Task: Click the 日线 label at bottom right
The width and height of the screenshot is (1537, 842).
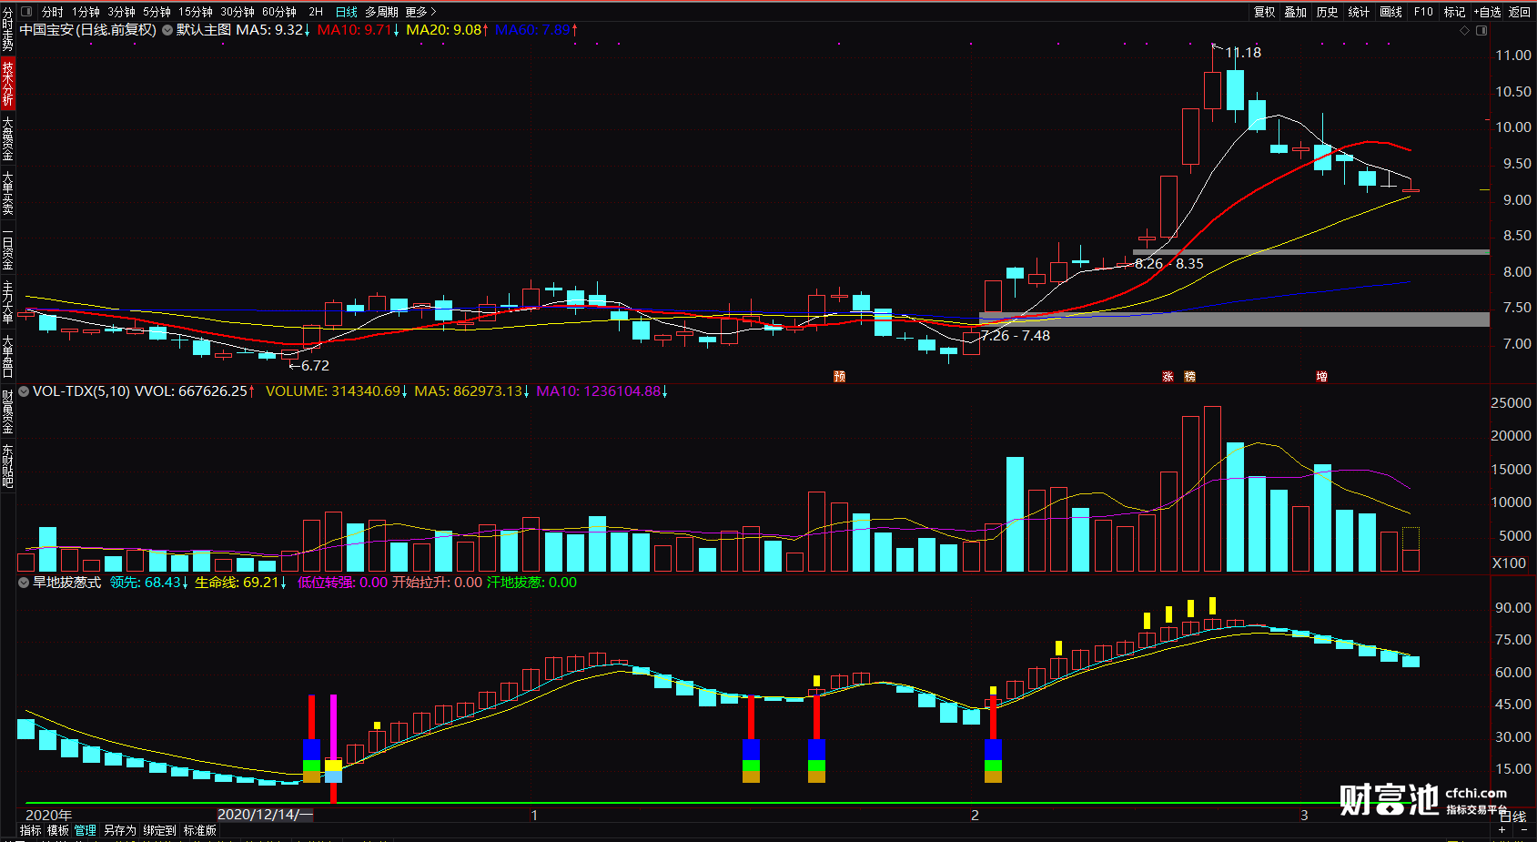Action: (1512, 817)
